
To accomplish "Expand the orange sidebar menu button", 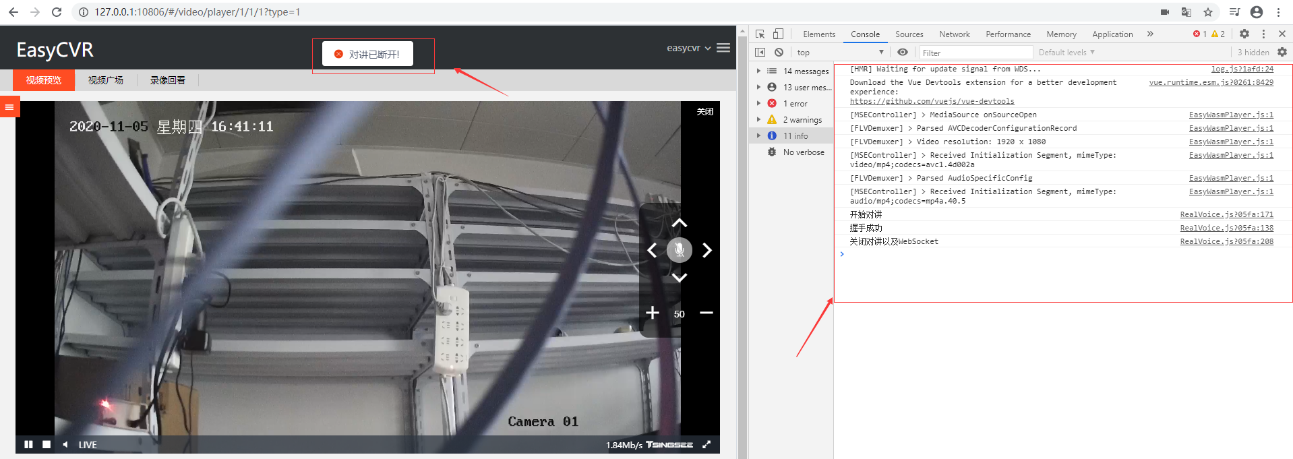I will [9, 107].
